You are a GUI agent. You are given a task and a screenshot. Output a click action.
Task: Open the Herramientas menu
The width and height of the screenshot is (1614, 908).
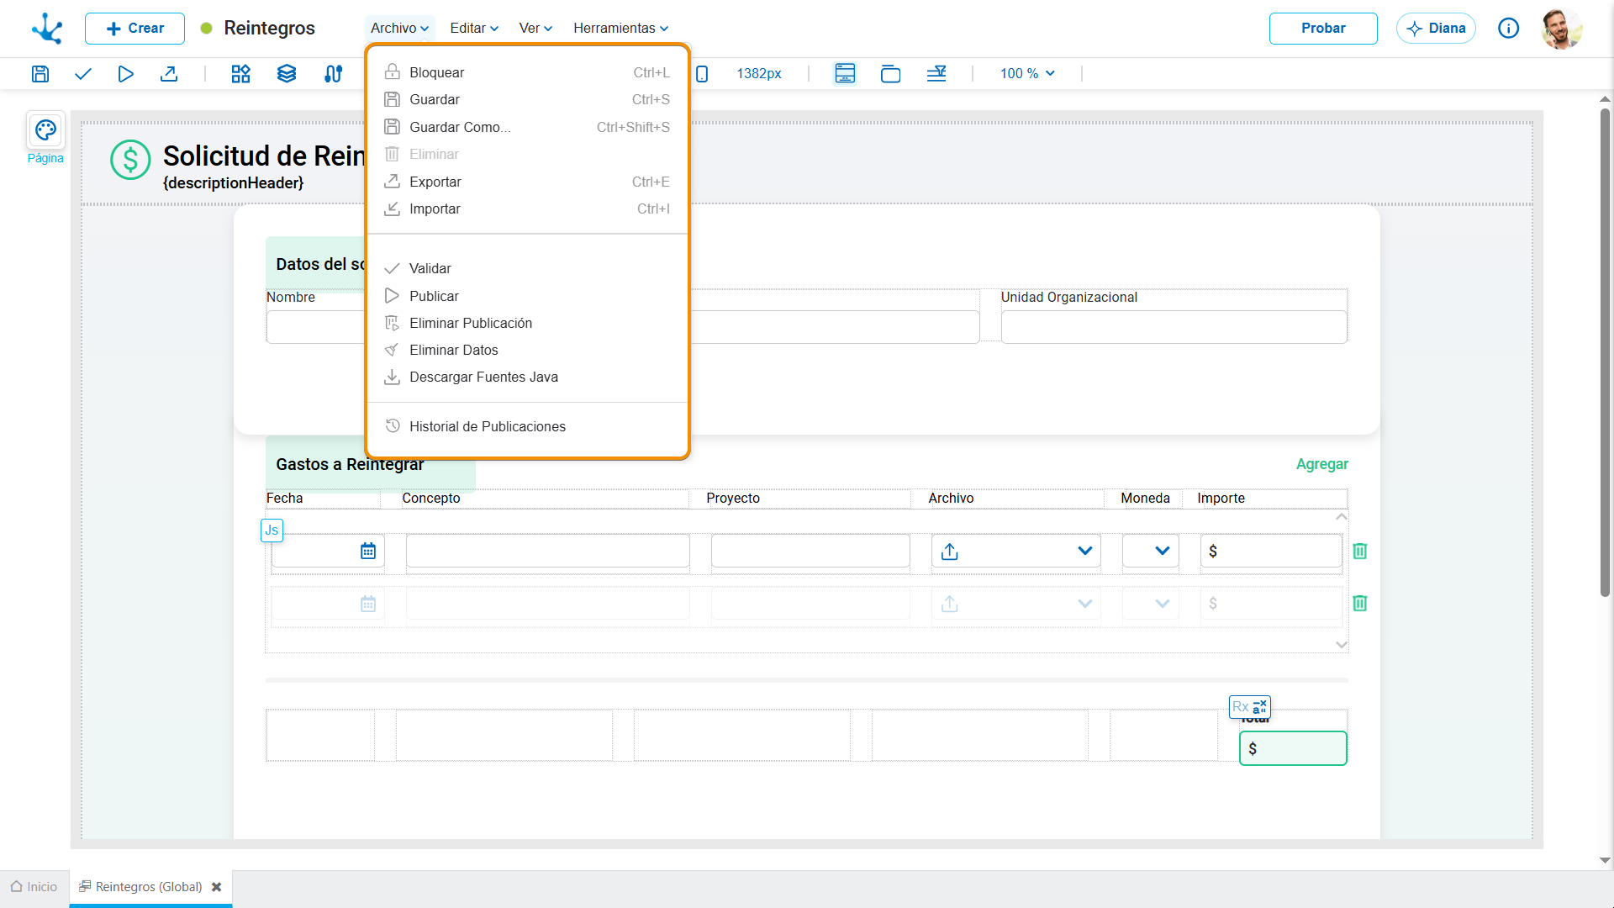(621, 28)
